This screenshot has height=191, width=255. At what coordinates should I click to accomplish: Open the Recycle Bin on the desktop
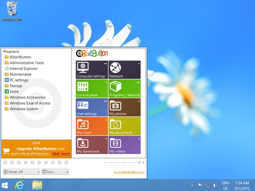12,11
